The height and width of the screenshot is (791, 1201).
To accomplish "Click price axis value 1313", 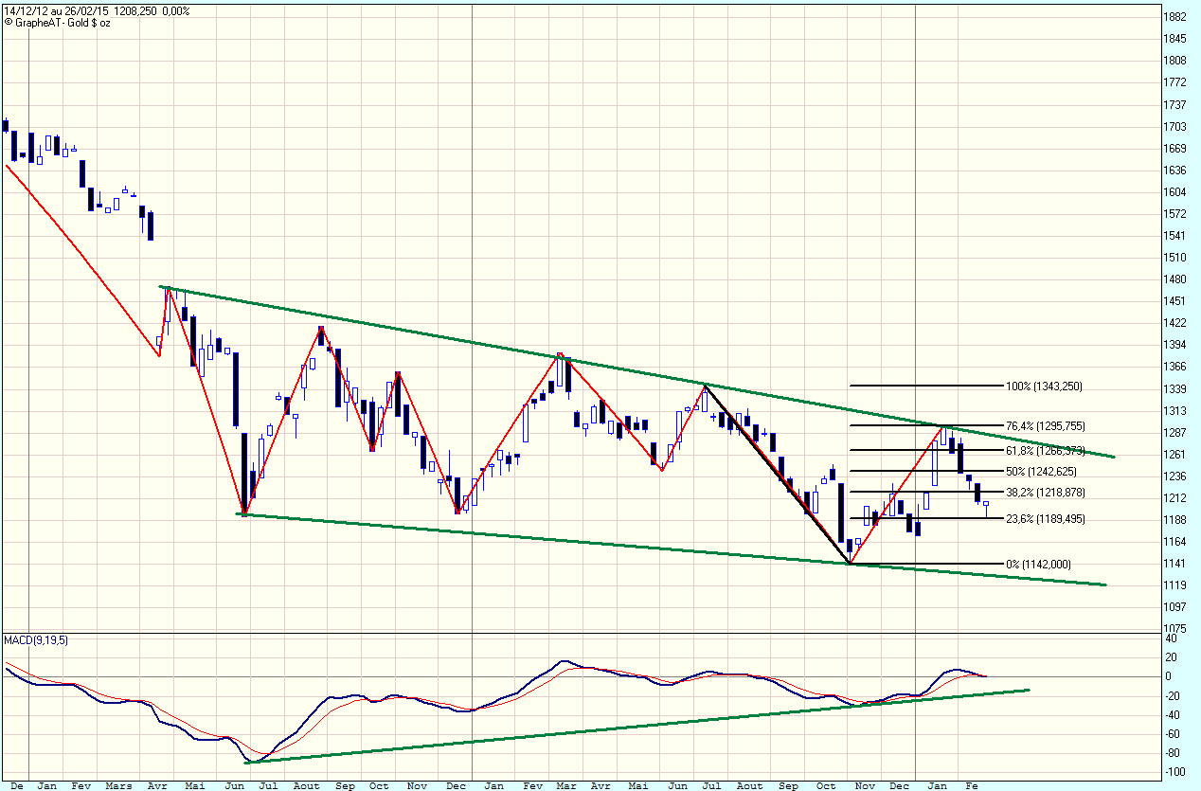I will point(1175,411).
